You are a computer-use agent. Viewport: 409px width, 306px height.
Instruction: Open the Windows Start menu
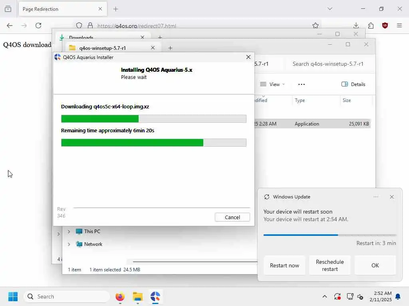13,296
